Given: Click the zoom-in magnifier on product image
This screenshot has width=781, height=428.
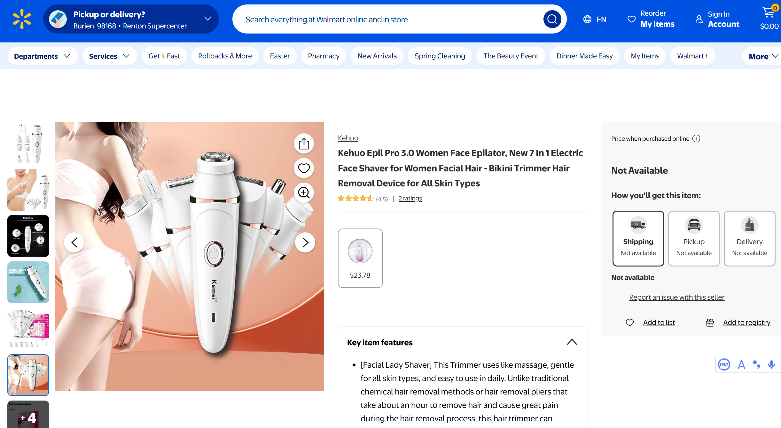Looking at the screenshot, I should pyautogui.click(x=304, y=193).
